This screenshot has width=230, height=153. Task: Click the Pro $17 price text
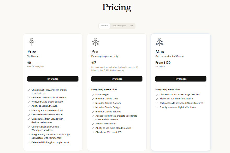93,63
